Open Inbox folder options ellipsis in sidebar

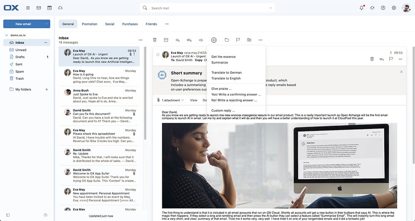pyautogui.click(x=46, y=43)
